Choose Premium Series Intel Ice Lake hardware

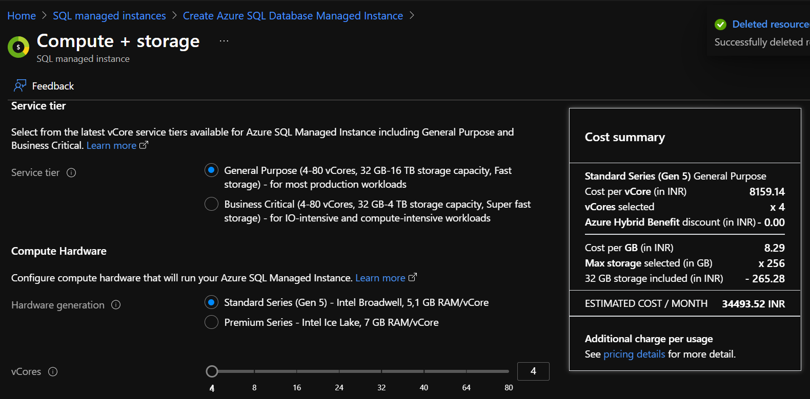pos(211,322)
